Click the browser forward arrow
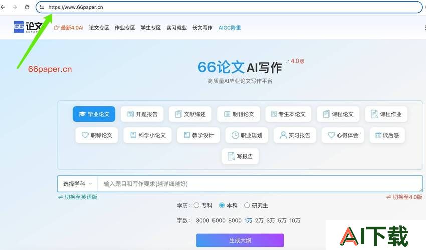The height and width of the screenshot is (250, 426). pos(15,7)
